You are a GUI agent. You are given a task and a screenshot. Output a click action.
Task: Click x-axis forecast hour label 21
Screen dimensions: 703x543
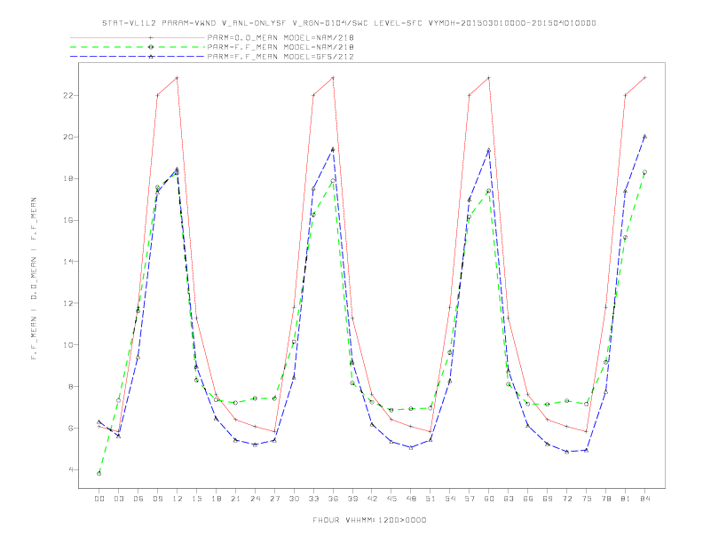click(235, 499)
